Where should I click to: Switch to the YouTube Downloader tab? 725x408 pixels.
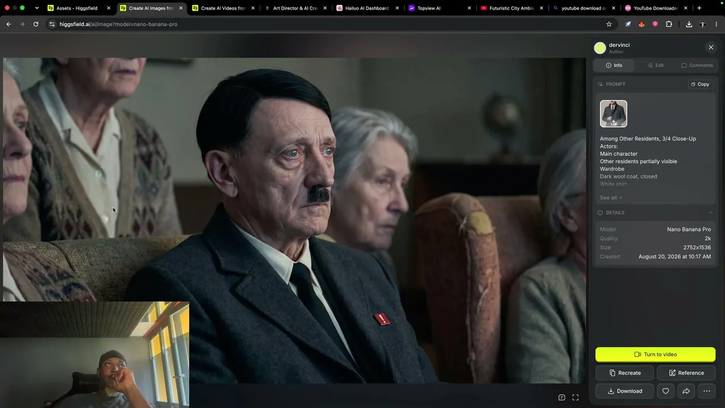point(656,8)
